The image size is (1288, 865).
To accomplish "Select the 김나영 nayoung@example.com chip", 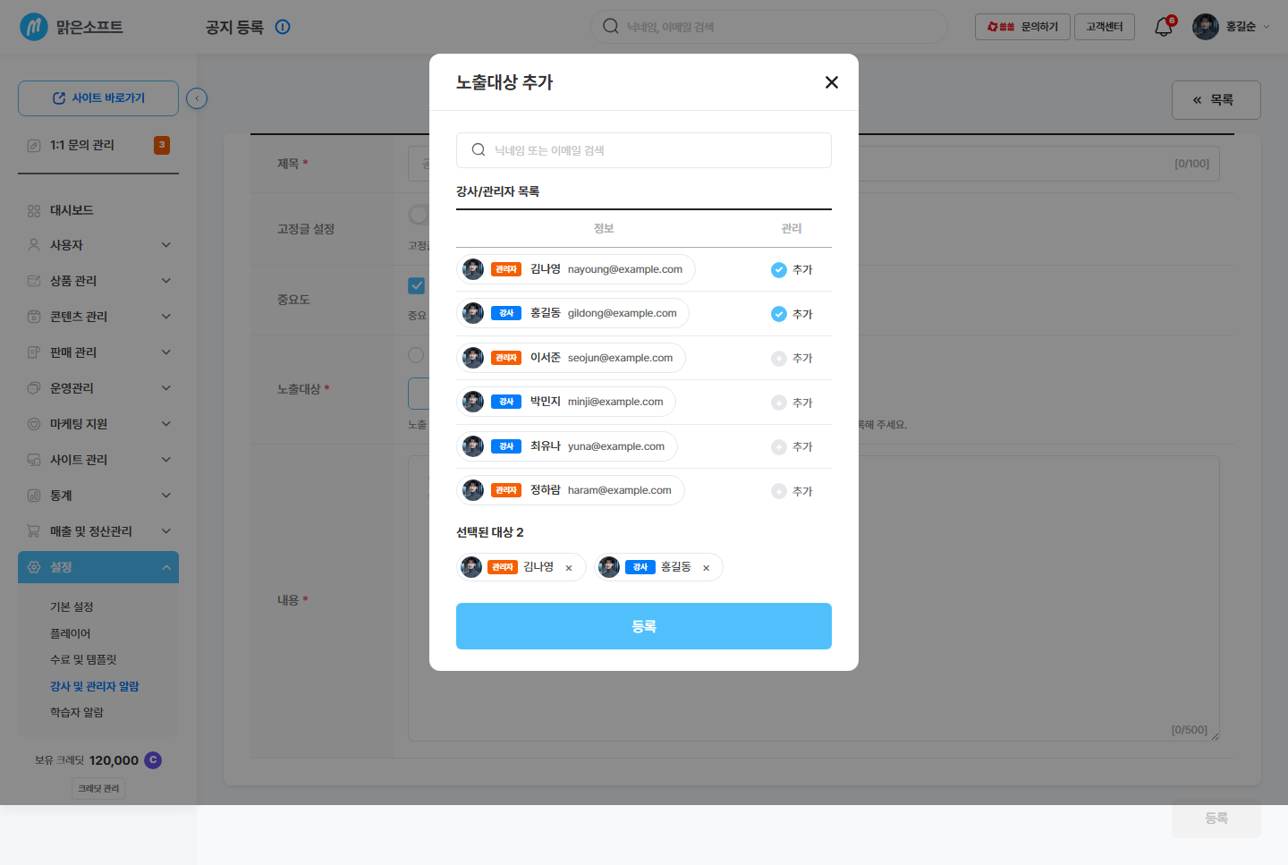I will tap(576, 269).
